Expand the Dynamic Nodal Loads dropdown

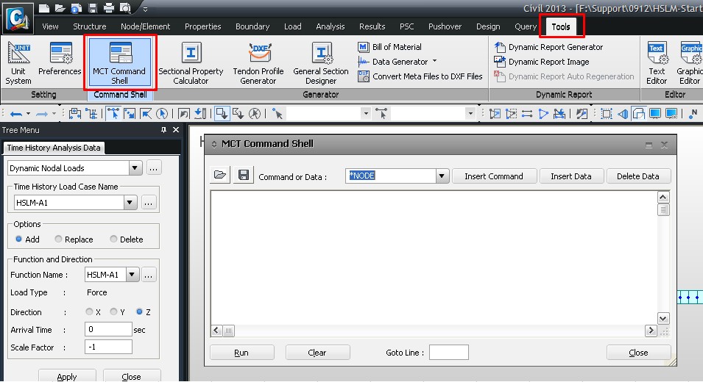coord(135,168)
